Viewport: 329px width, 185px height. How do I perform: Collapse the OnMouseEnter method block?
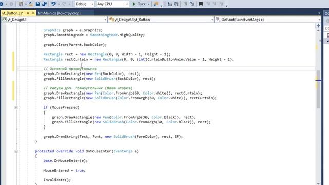tap(16, 151)
